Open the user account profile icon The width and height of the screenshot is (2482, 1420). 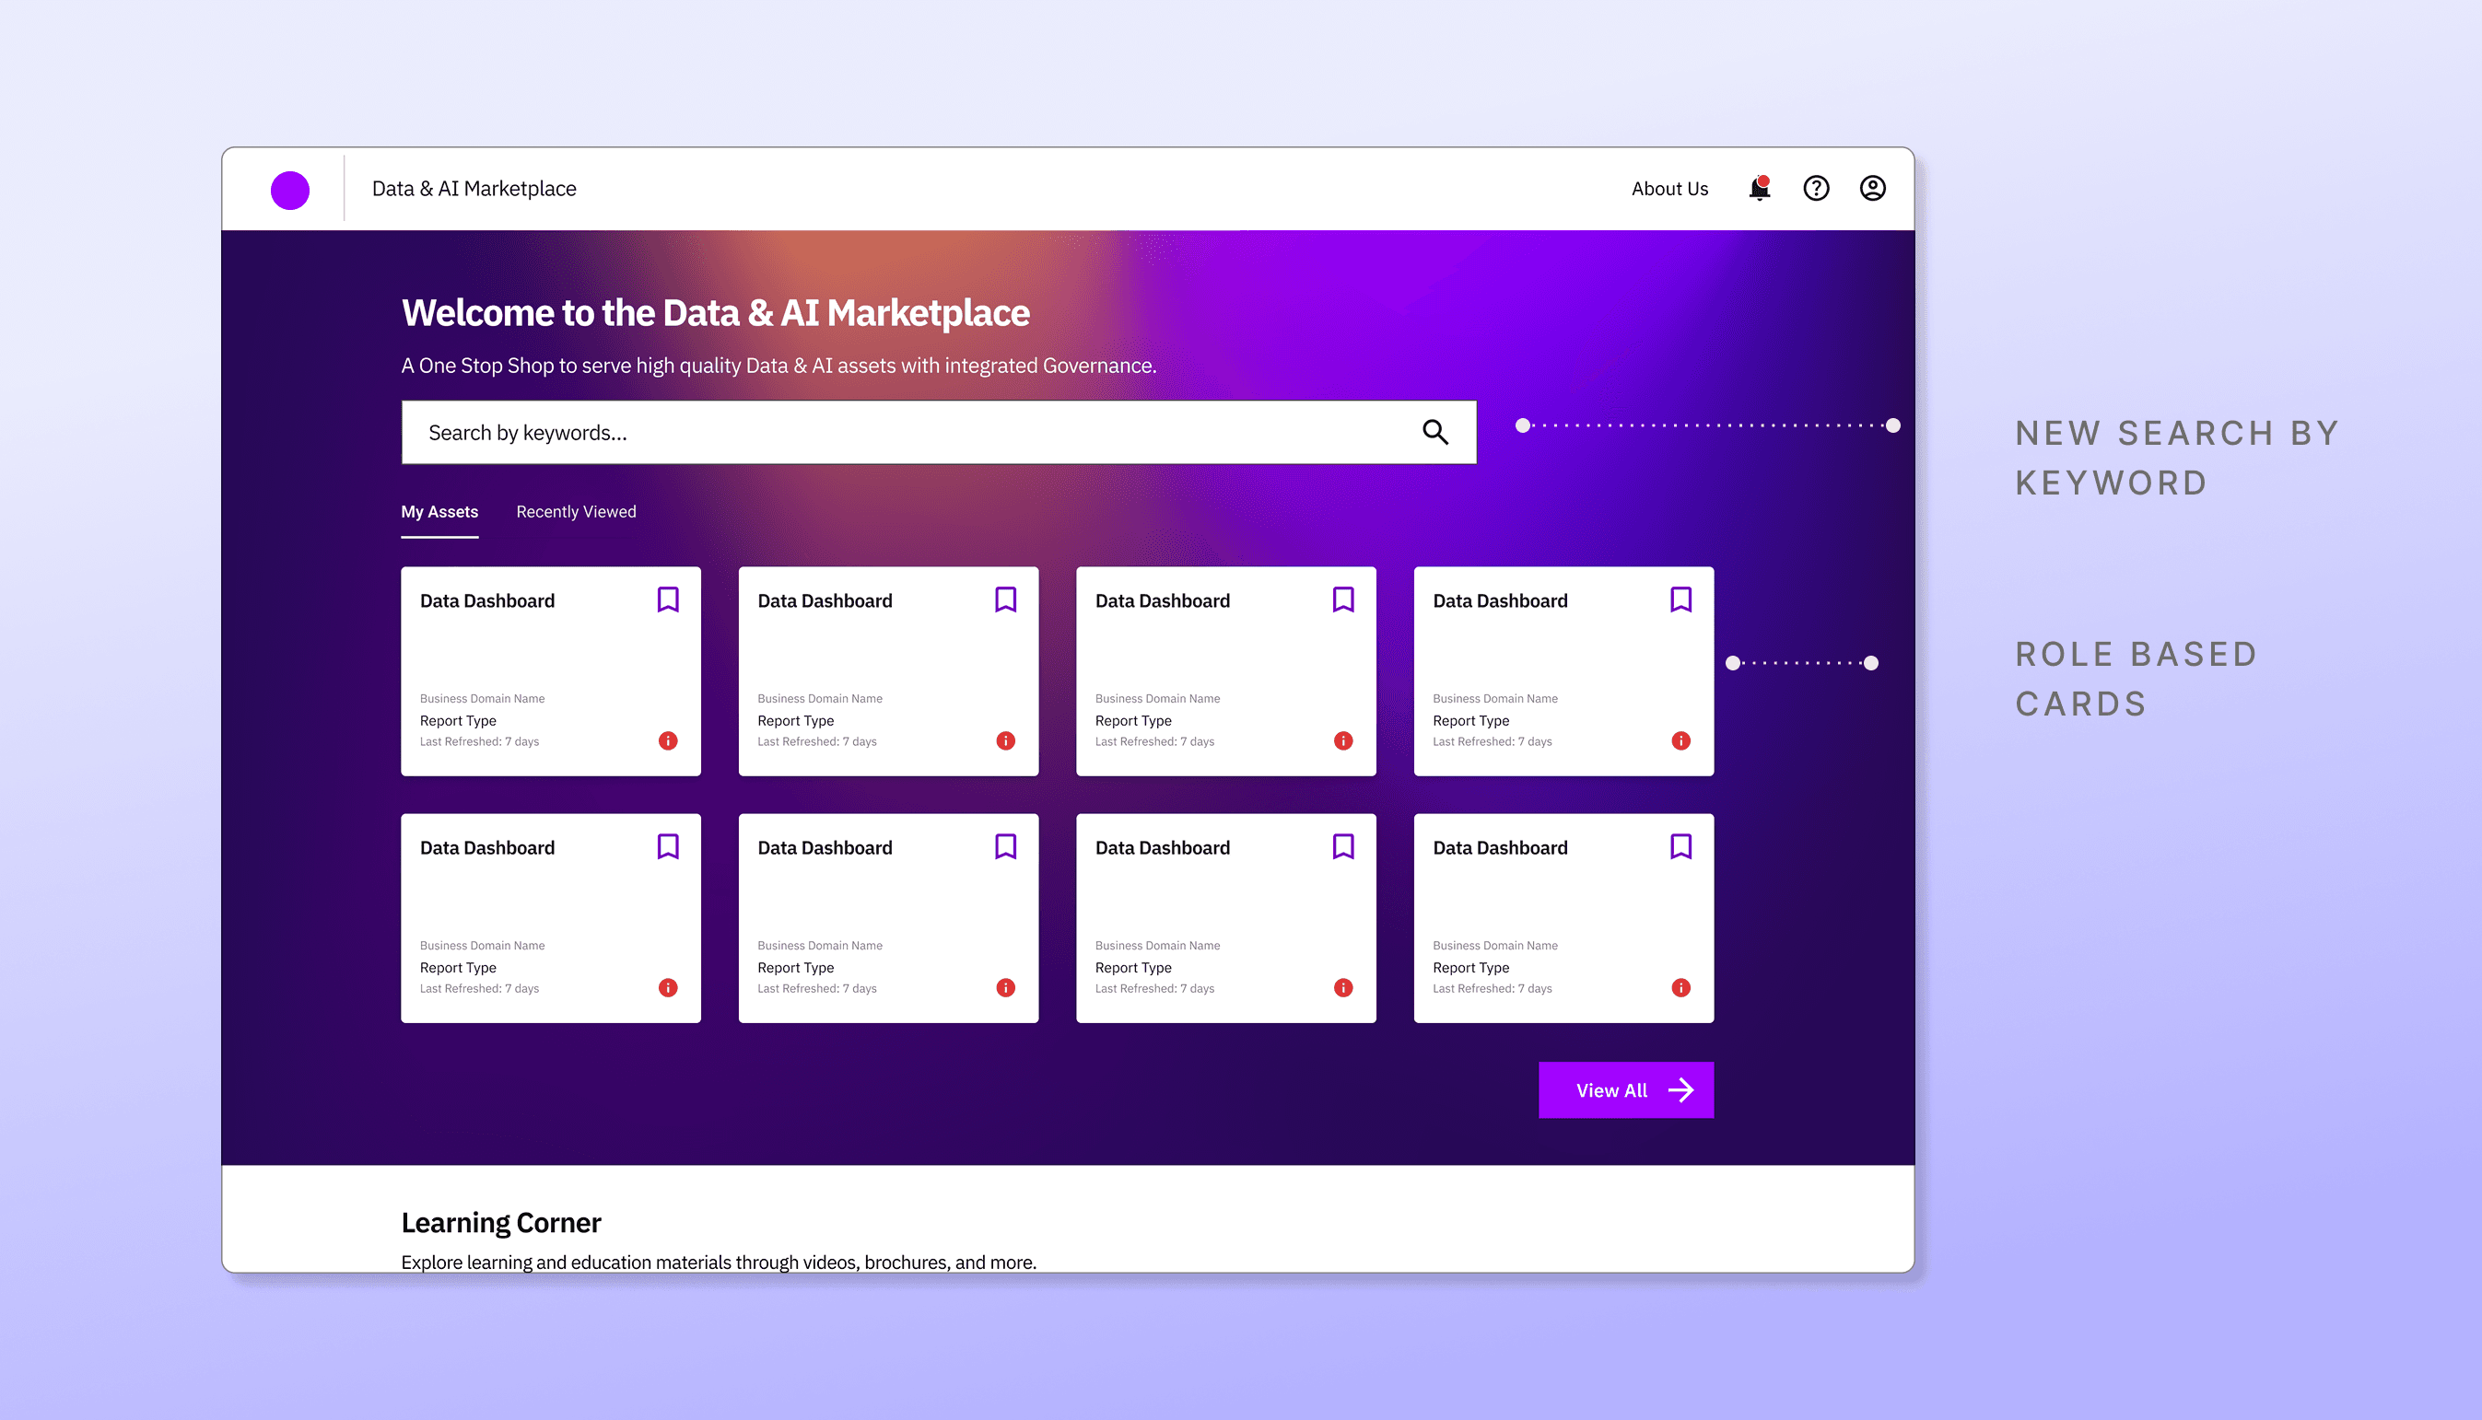(1872, 188)
